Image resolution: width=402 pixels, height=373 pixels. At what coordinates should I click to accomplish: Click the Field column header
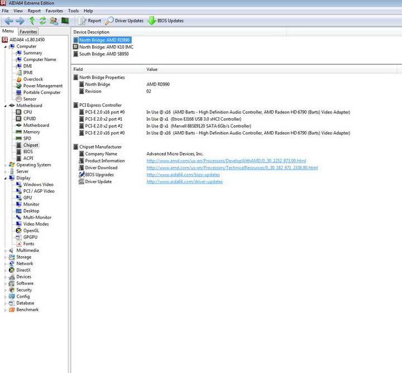click(x=108, y=69)
